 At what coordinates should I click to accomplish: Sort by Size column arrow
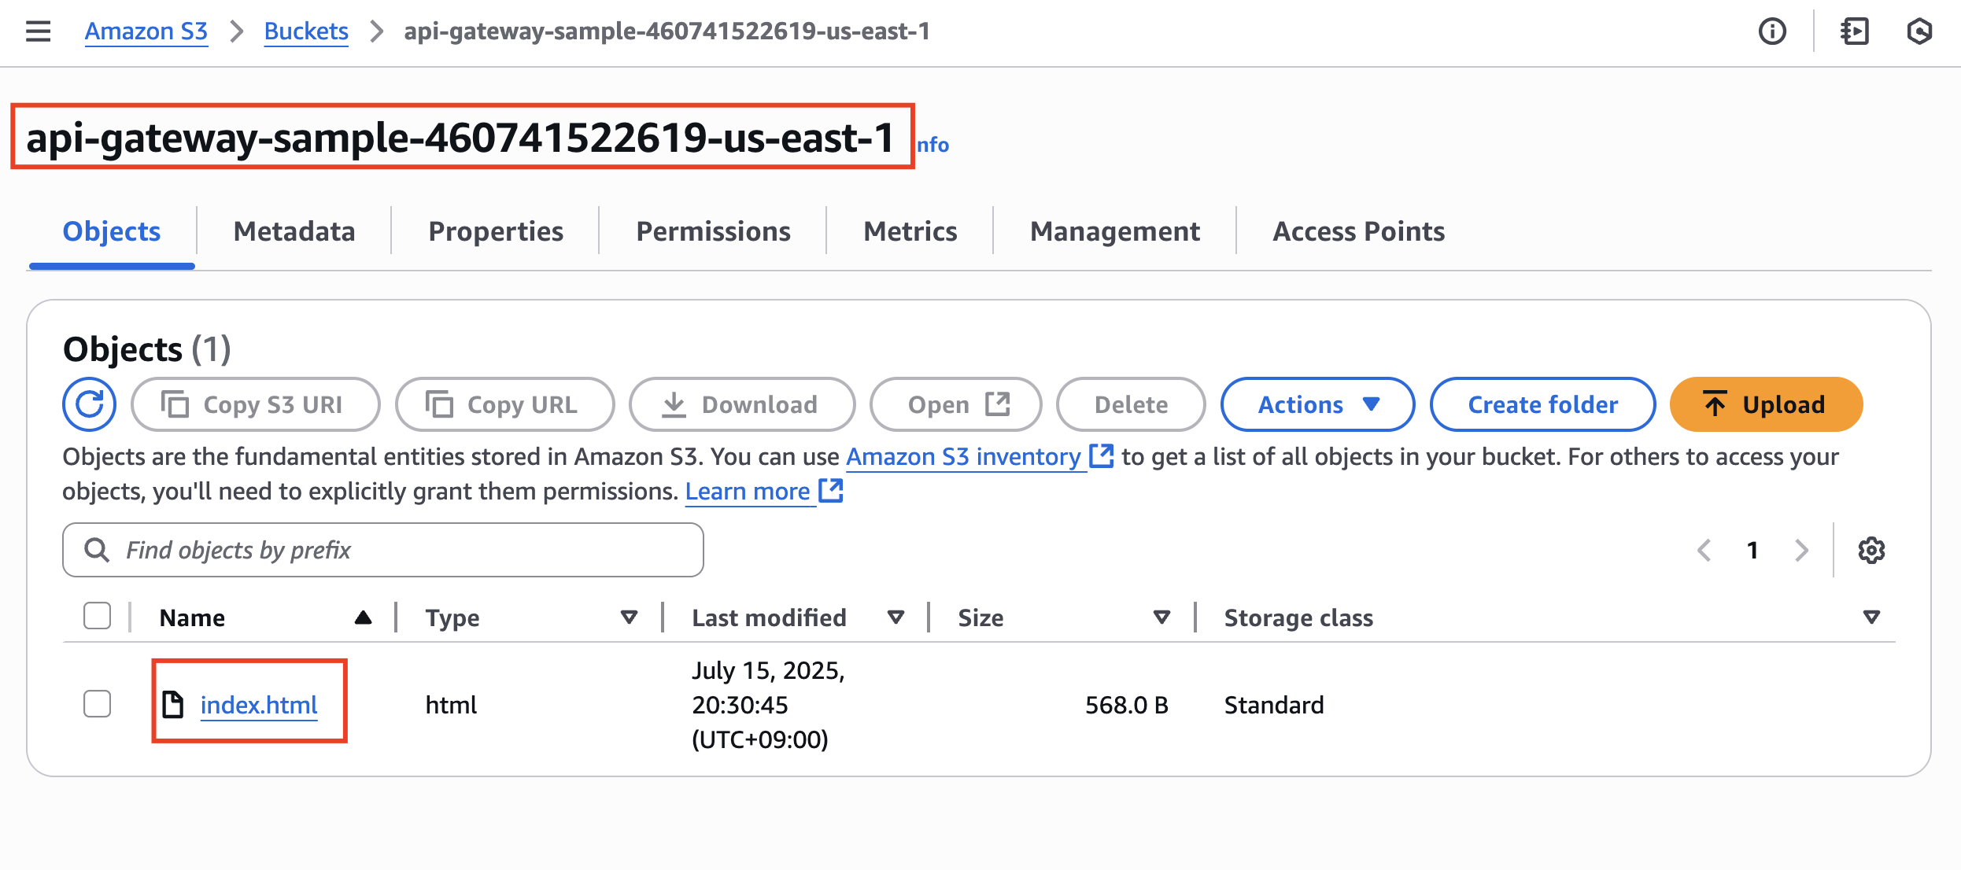point(1161,617)
